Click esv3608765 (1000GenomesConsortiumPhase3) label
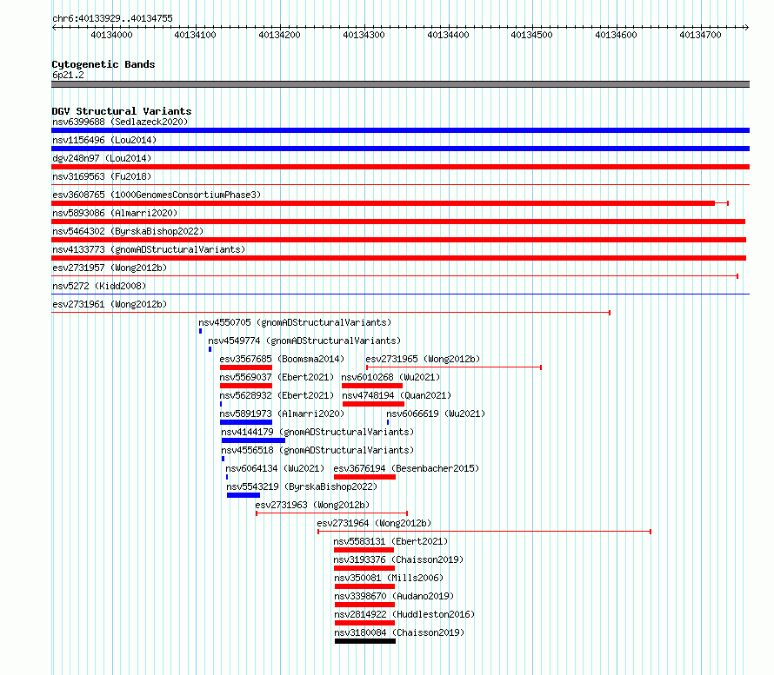This screenshot has width=774, height=675. pyautogui.click(x=157, y=195)
